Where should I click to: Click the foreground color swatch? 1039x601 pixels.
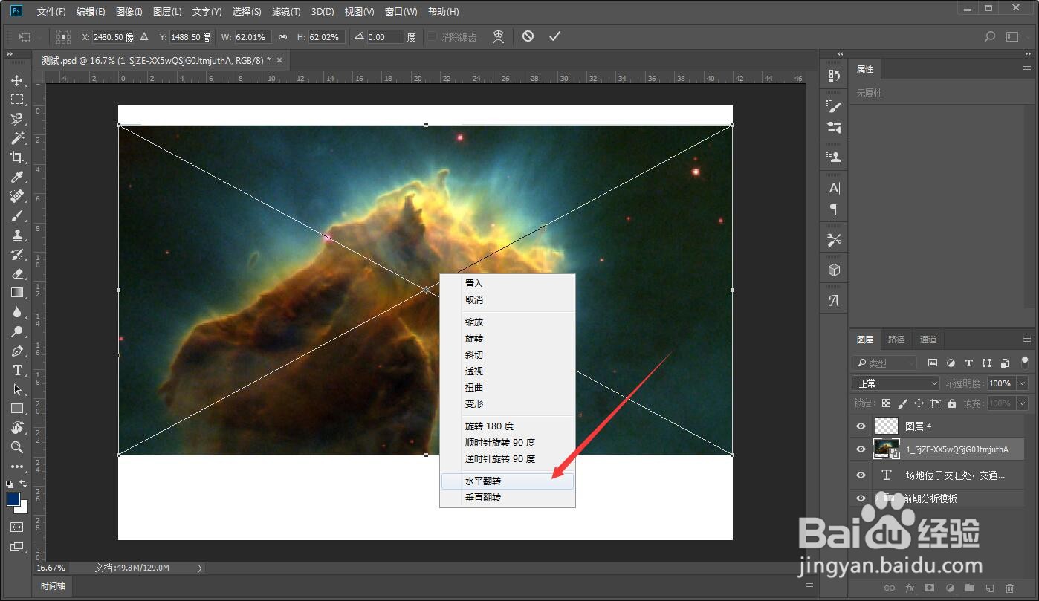click(13, 499)
